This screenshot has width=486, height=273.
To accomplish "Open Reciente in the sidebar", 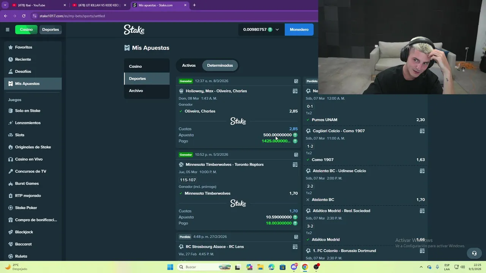I will pyautogui.click(x=33, y=60).
